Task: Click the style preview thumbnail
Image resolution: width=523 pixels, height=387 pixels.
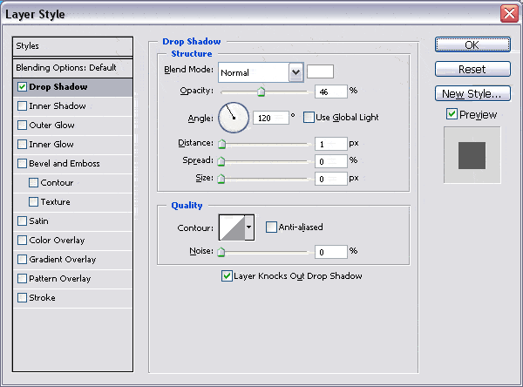Action: [x=472, y=155]
